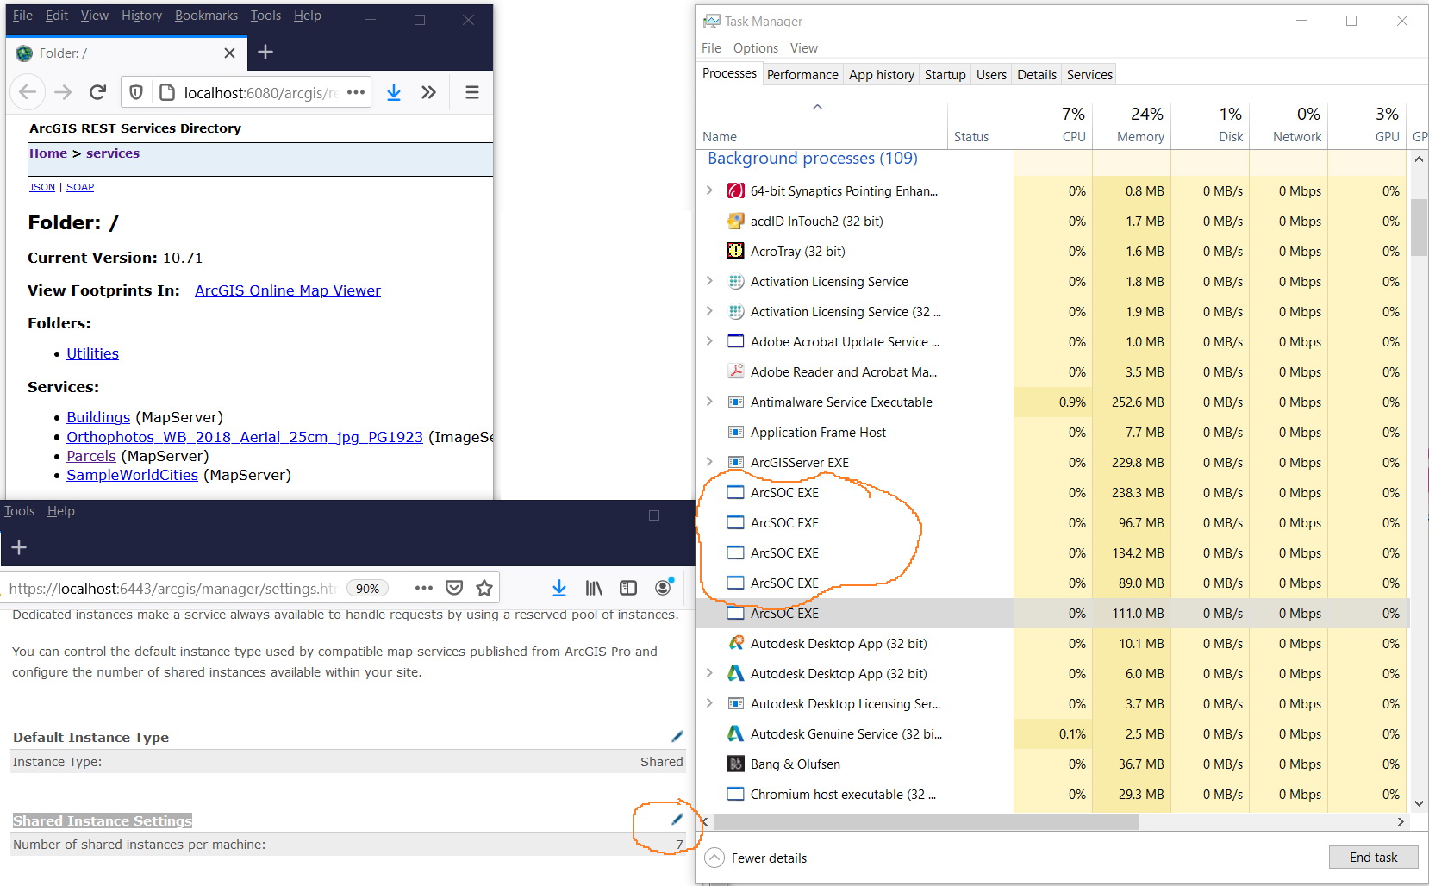Show more tools chevrons in REST Services browser
The height and width of the screenshot is (886, 1429).
428,92
